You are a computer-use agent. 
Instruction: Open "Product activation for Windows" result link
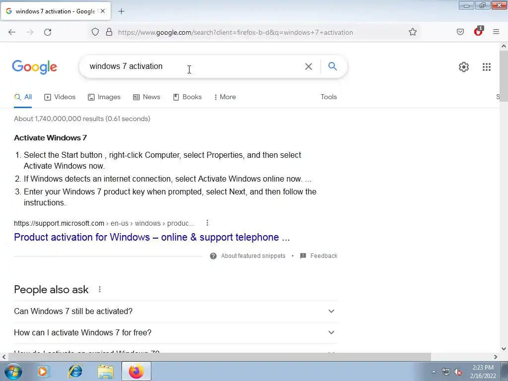pyautogui.click(x=152, y=237)
